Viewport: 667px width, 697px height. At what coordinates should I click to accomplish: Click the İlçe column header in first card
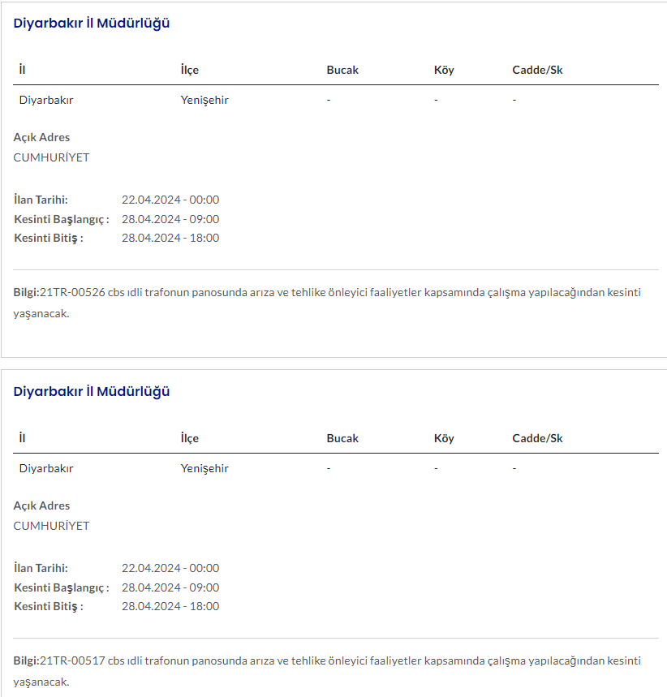pyautogui.click(x=189, y=70)
